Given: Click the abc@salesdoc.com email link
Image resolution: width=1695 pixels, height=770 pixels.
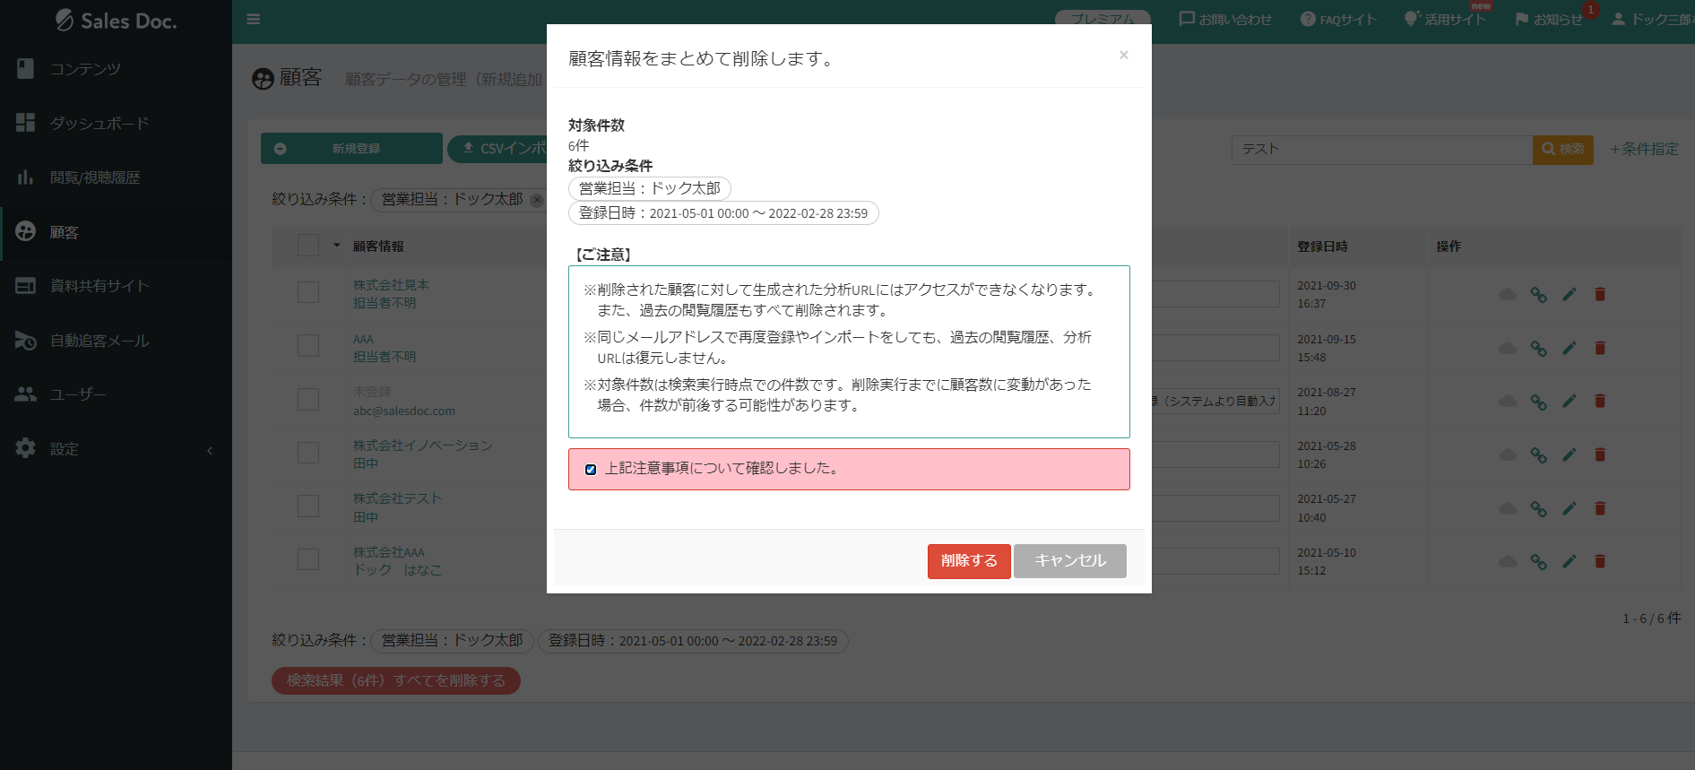Looking at the screenshot, I should pyautogui.click(x=403, y=411).
